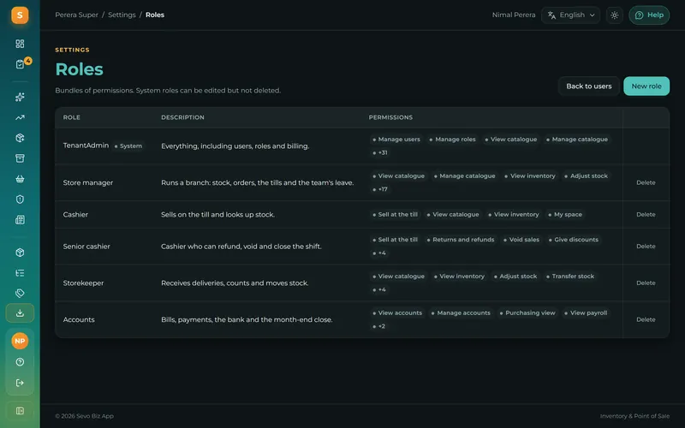Open the trending-up analytics icon
Screen dimensions: 685x428
20,117
